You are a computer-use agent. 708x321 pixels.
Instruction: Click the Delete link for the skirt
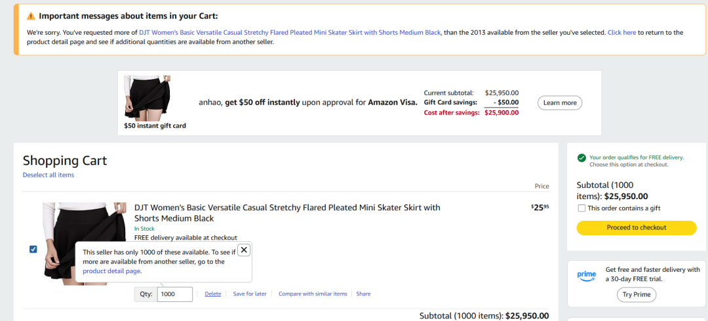tap(213, 294)
